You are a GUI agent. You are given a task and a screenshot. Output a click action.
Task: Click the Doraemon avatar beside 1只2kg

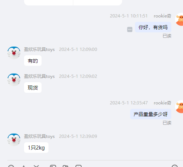click(14, 140)
